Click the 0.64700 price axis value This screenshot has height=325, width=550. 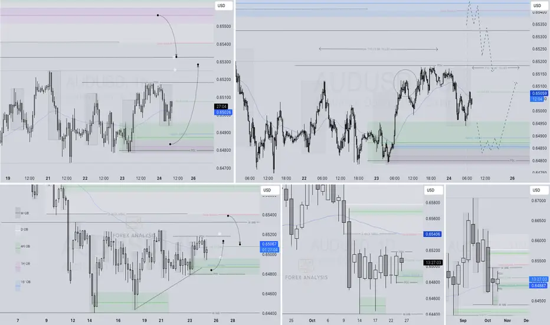pos(224,168)
